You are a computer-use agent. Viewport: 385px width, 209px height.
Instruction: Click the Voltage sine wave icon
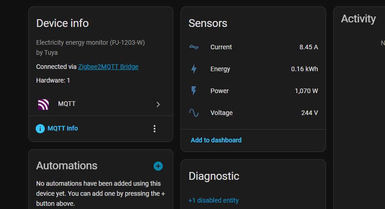(194, 113)
